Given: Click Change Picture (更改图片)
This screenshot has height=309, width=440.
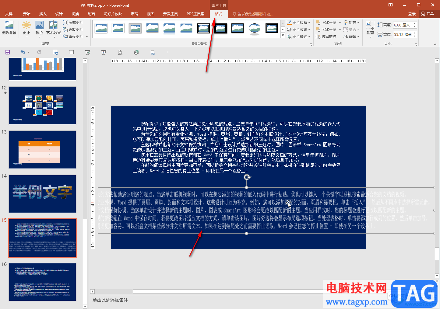Looking at the screenshot, I should (73, 30).
